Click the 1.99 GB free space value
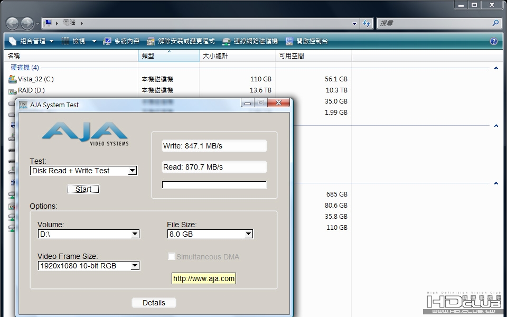This screenshot has width=507, height=317. (x=336, y=112)
